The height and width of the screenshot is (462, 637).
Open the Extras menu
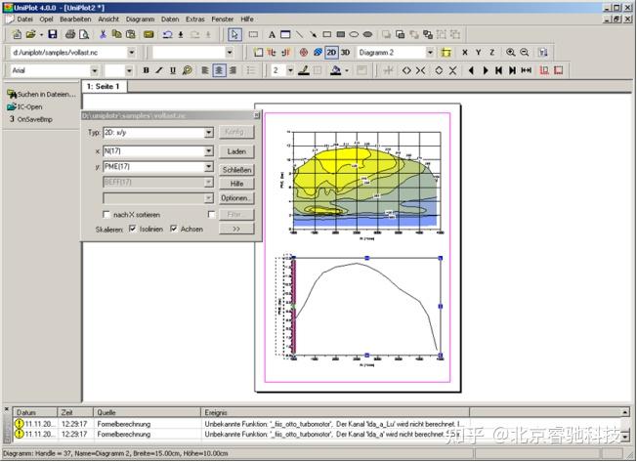click(x=196, y=19)
